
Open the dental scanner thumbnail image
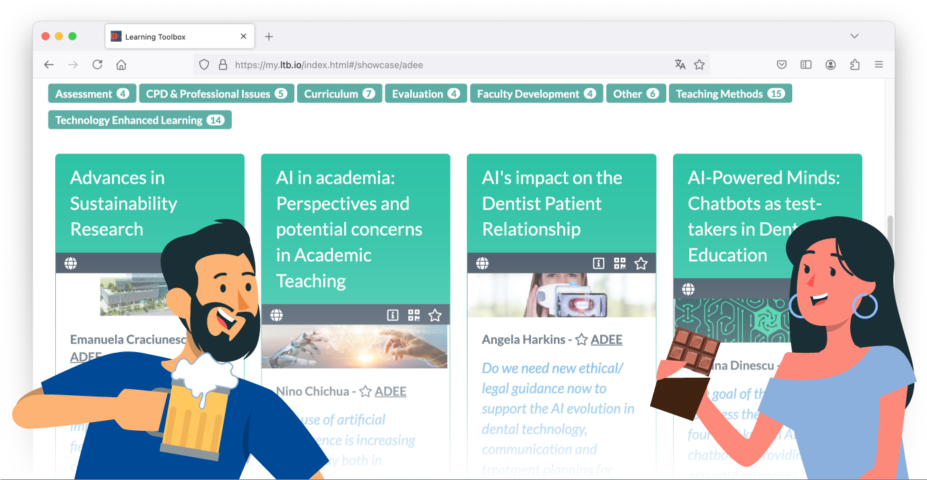click(x=562, y=295)
